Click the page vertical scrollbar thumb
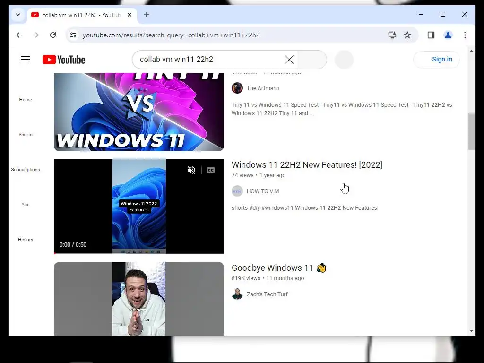 click(471, 131)
